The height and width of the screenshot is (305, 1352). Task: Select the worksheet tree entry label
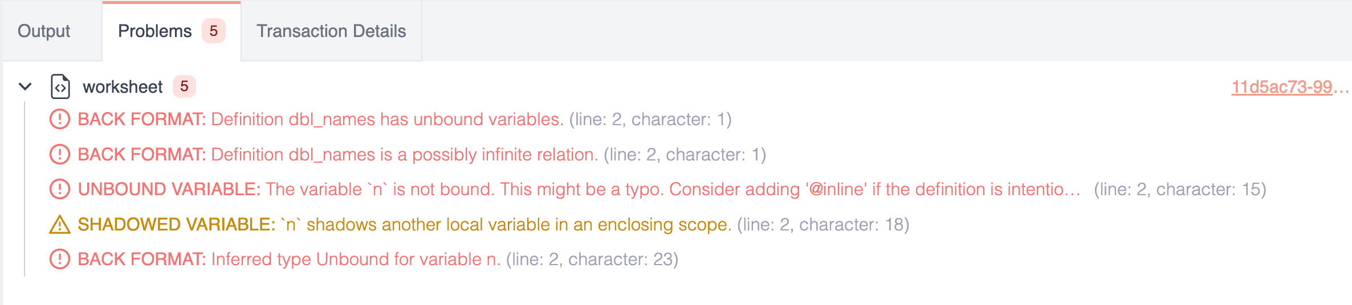(123, 87)
